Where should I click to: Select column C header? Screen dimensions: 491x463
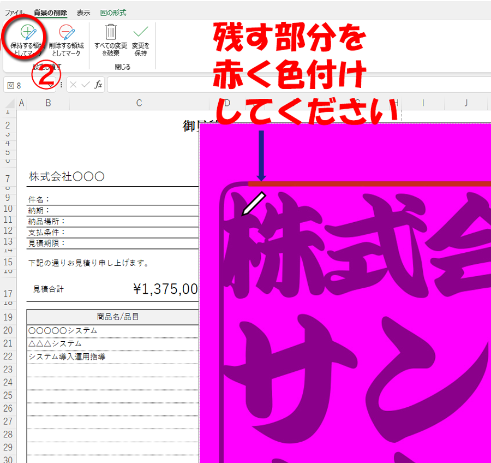click(x=139, y=103)
